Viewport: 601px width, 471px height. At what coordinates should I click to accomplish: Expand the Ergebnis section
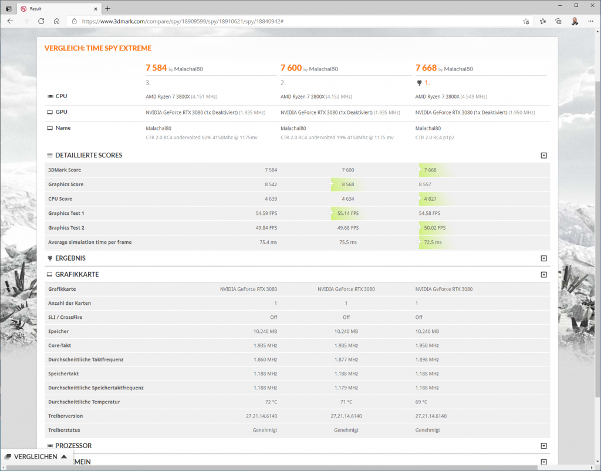tap(543, 258)
